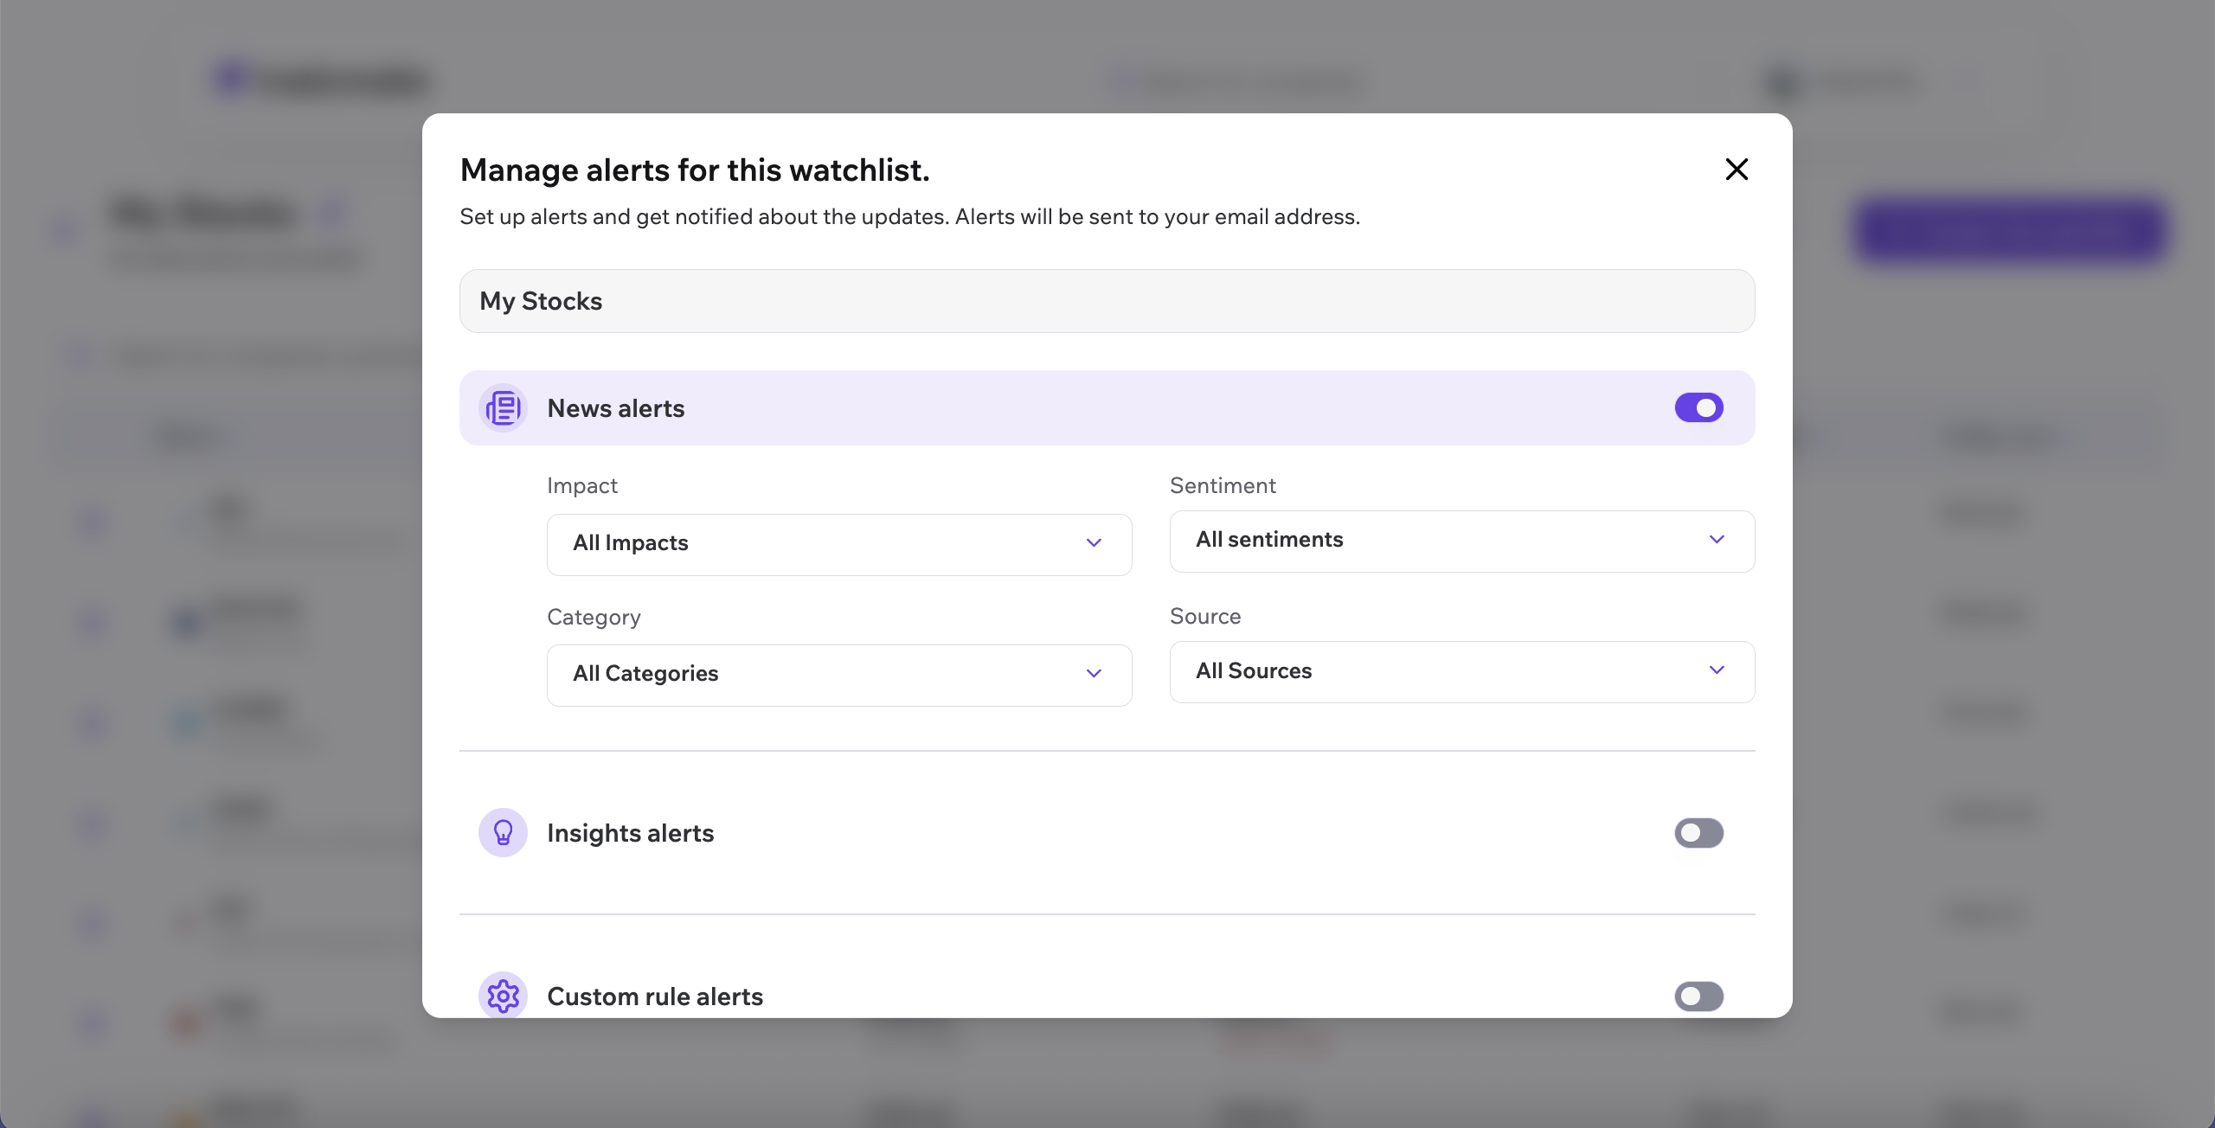Close the manage alerts dialog
This screenshot has height=1128, width=2215.
(1737, 169)
